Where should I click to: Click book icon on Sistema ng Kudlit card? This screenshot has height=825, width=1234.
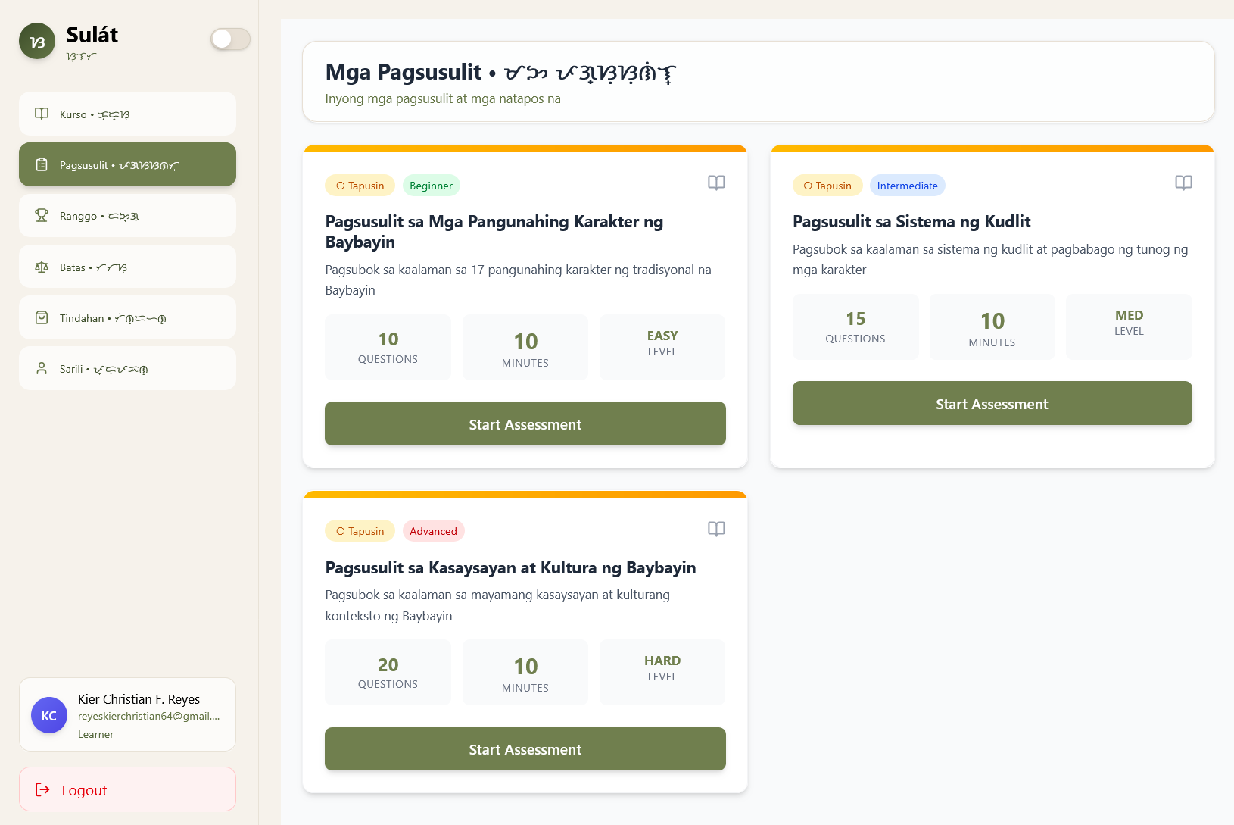1183,183
